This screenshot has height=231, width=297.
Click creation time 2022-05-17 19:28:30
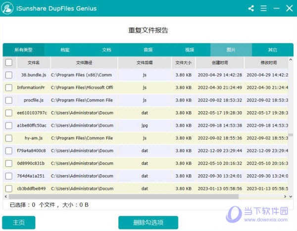point(220,113)
